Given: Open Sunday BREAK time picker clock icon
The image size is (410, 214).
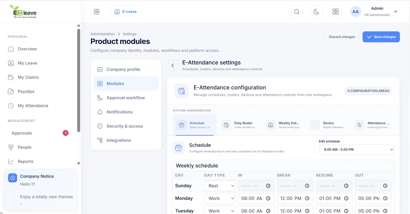Looking at the screenshot, I should (307, 186).
